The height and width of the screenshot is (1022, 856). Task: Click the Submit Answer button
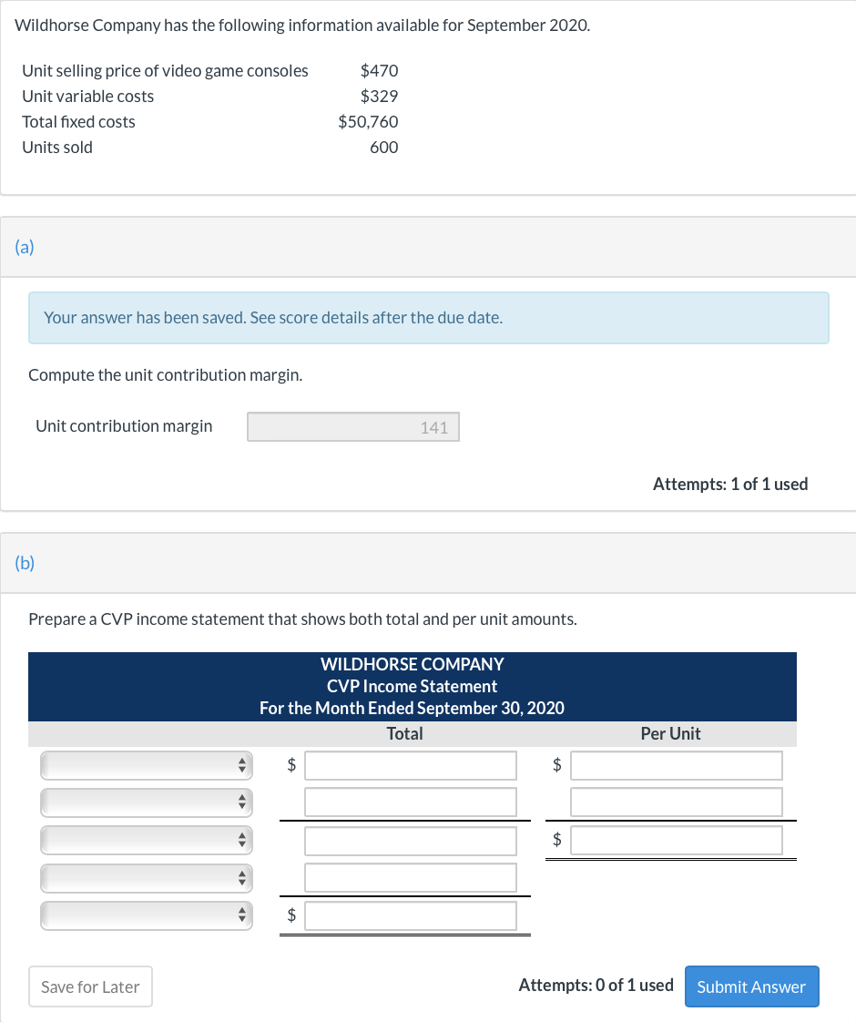click(x=751, y=986)
